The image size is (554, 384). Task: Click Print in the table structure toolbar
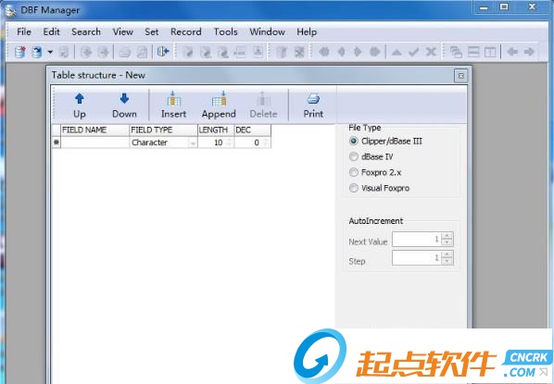click(313, 105)
